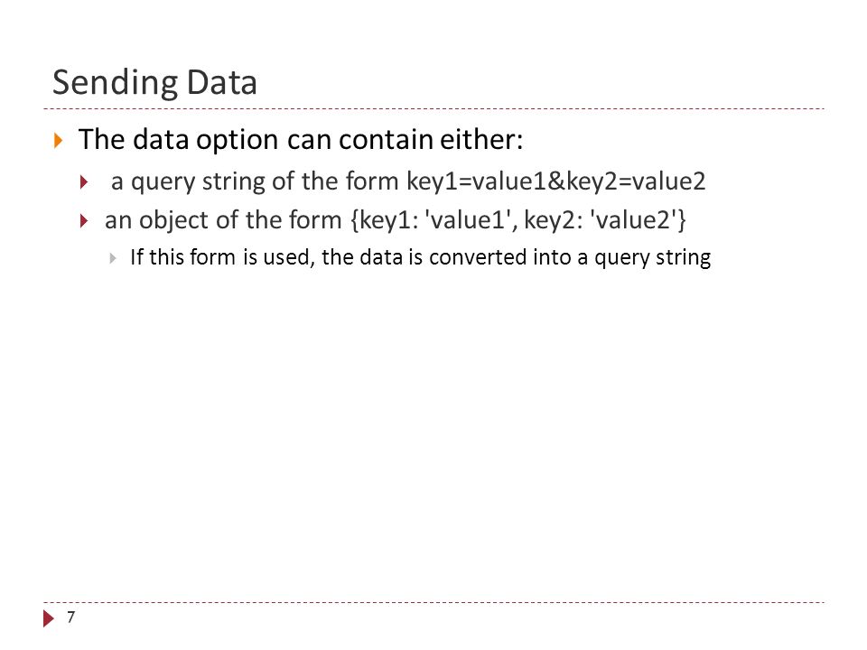Click the text 'key1=value1&key2=value2'
The height and width of the screenshot is (650, 867).
pos(555,181)
